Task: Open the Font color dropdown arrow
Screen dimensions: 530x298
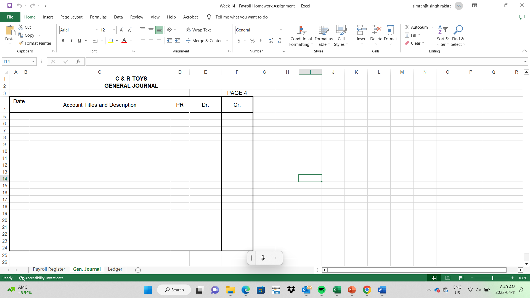Action: [130, 41]
